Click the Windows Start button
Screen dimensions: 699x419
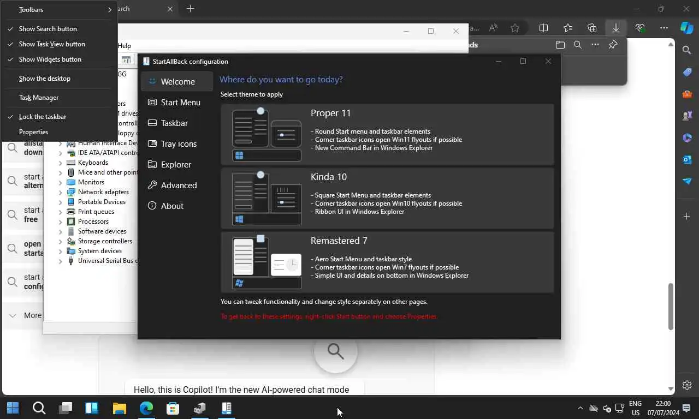[13, 408]
